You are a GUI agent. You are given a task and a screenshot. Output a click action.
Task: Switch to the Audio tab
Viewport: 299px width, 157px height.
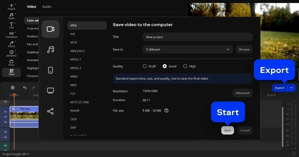click(47, 7)
